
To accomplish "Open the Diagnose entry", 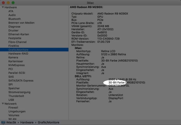I will (x=14, y=27).
